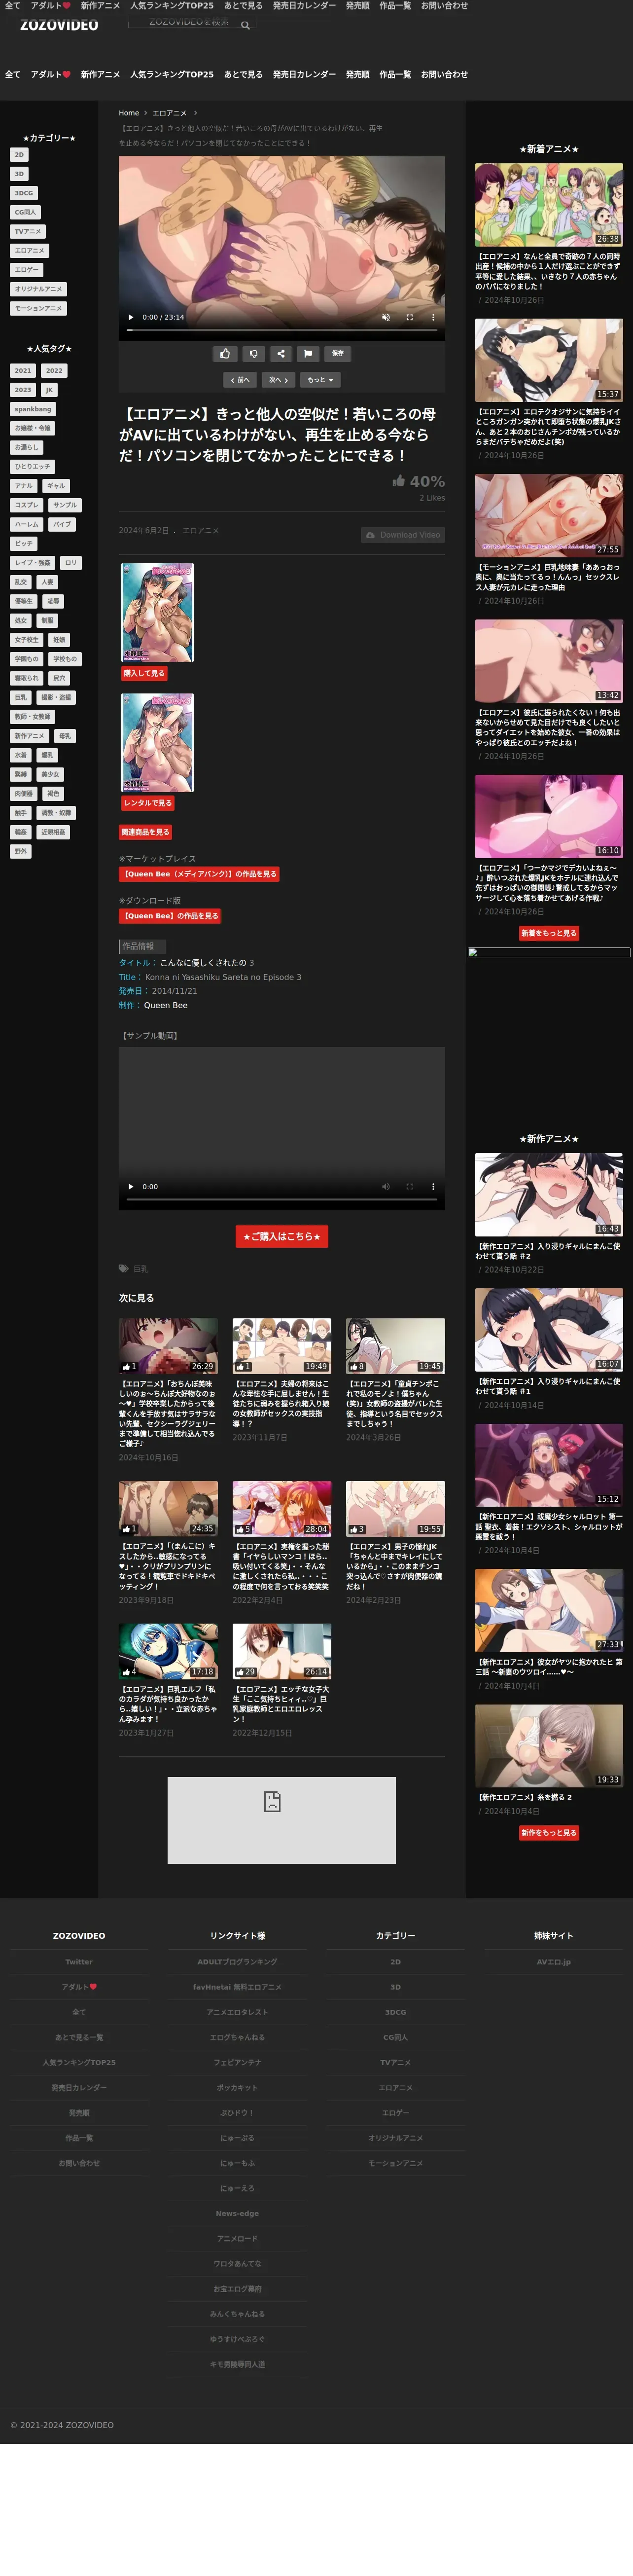Click the thumbs-up like button under the video
The width and height of the screenshot is (633, 2576).
click(225, 353)
